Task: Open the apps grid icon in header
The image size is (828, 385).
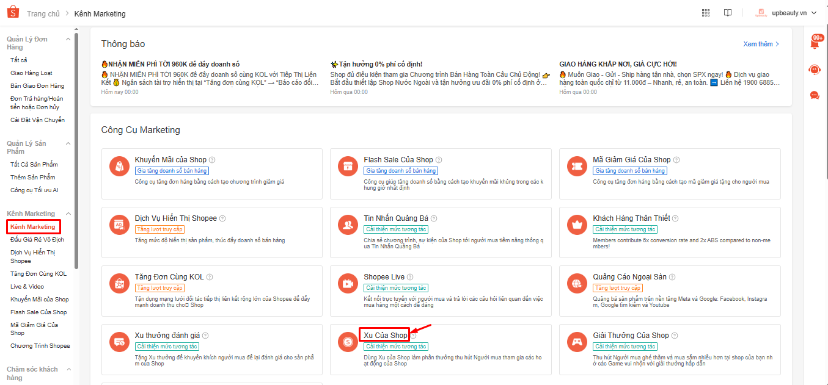Action: pyautogui.click(x=706, y=13)
